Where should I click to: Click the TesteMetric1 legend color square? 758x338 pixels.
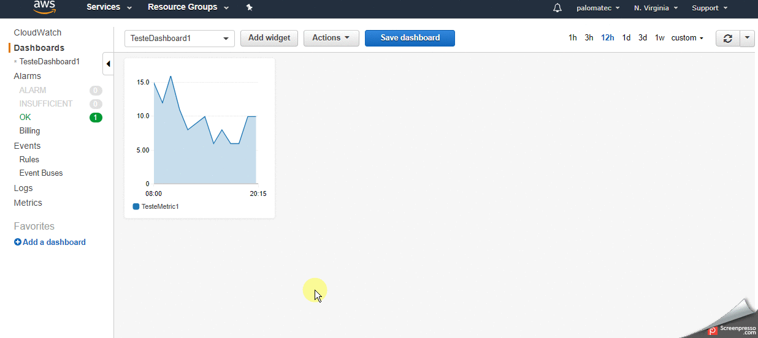point(136,206)
